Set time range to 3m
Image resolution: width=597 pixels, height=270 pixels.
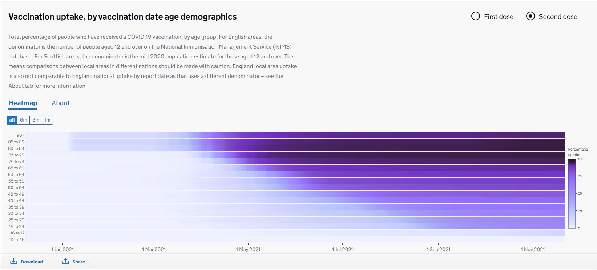click(x=36, y=120)
